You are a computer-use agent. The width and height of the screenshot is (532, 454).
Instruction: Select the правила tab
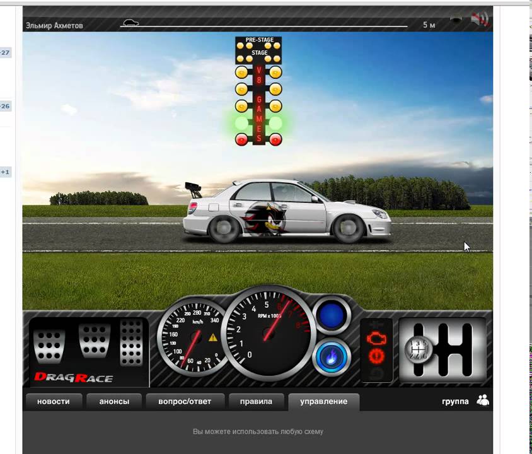(256, 401)
